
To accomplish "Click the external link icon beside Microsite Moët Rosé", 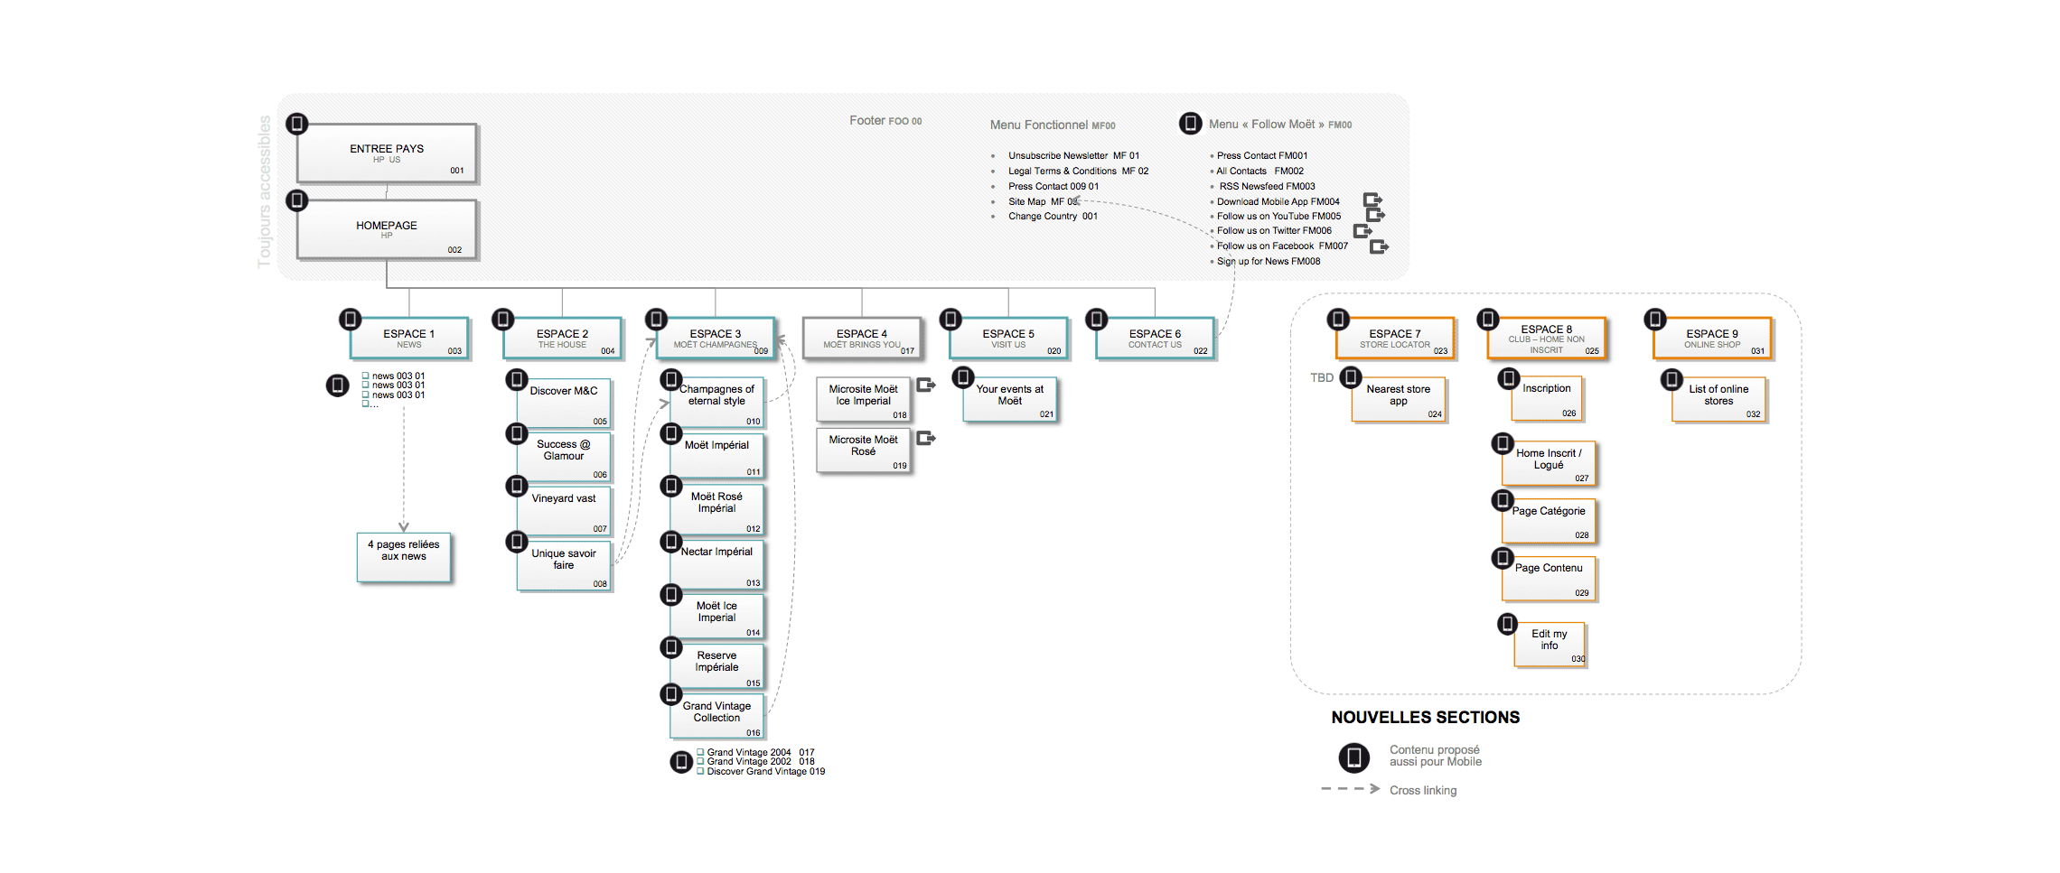I will 926,438.
